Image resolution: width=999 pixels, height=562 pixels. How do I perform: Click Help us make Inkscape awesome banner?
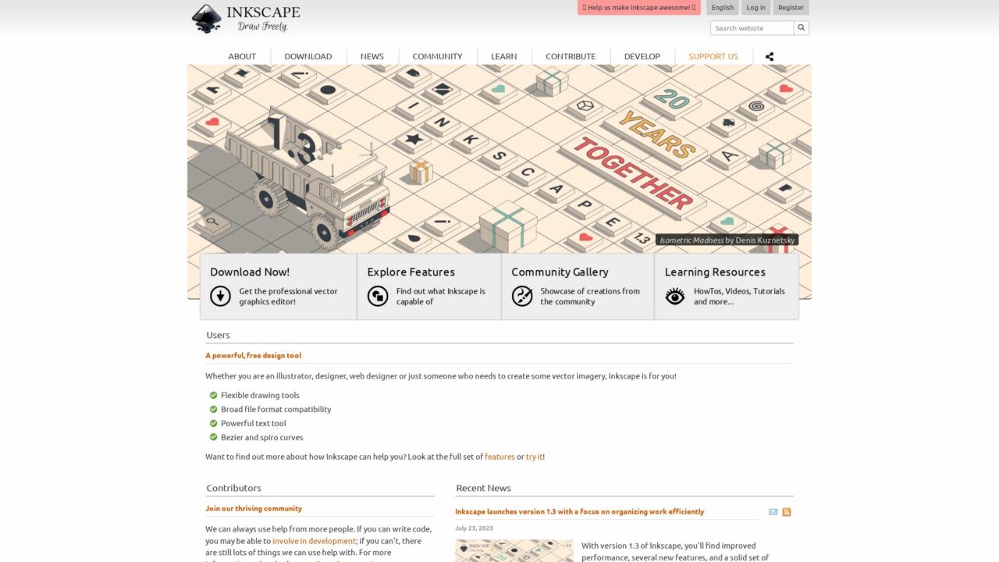[639, 8]
